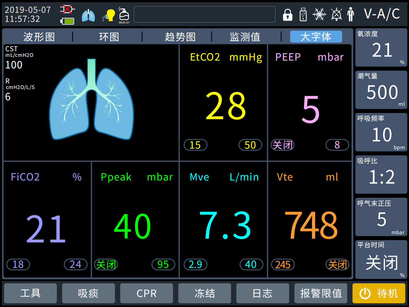Tap the alarm silence bell icon
This screenshot has height=307, width=409.
tap(336, 14)
